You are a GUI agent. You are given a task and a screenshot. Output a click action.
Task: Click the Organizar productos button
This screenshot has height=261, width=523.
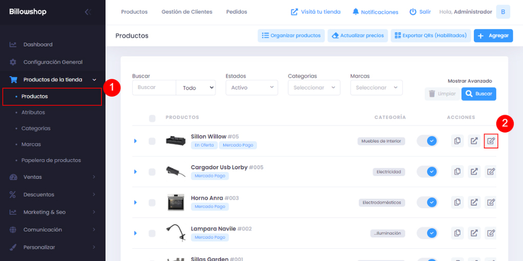click(x=291, y=35)
